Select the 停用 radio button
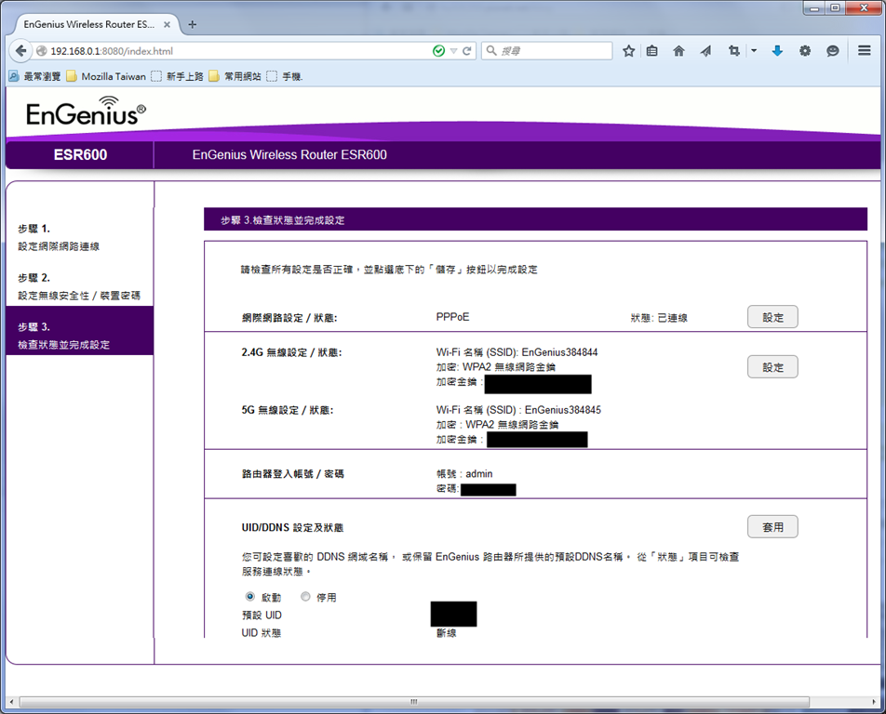The image size is (886, 714). tap(305, 597)
